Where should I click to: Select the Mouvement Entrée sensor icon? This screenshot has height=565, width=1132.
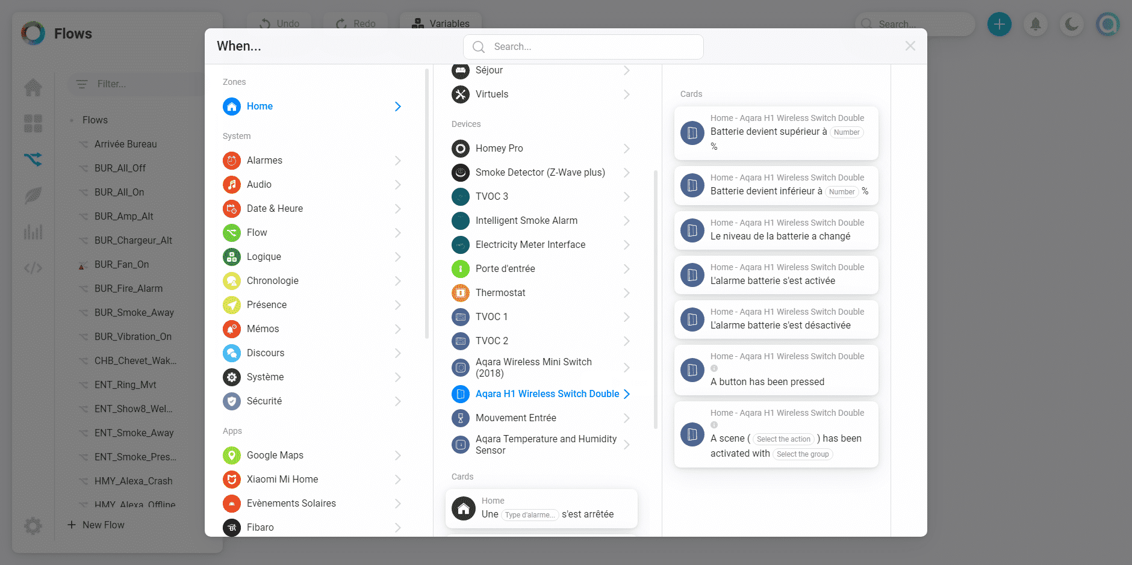(x=461, y=418)
